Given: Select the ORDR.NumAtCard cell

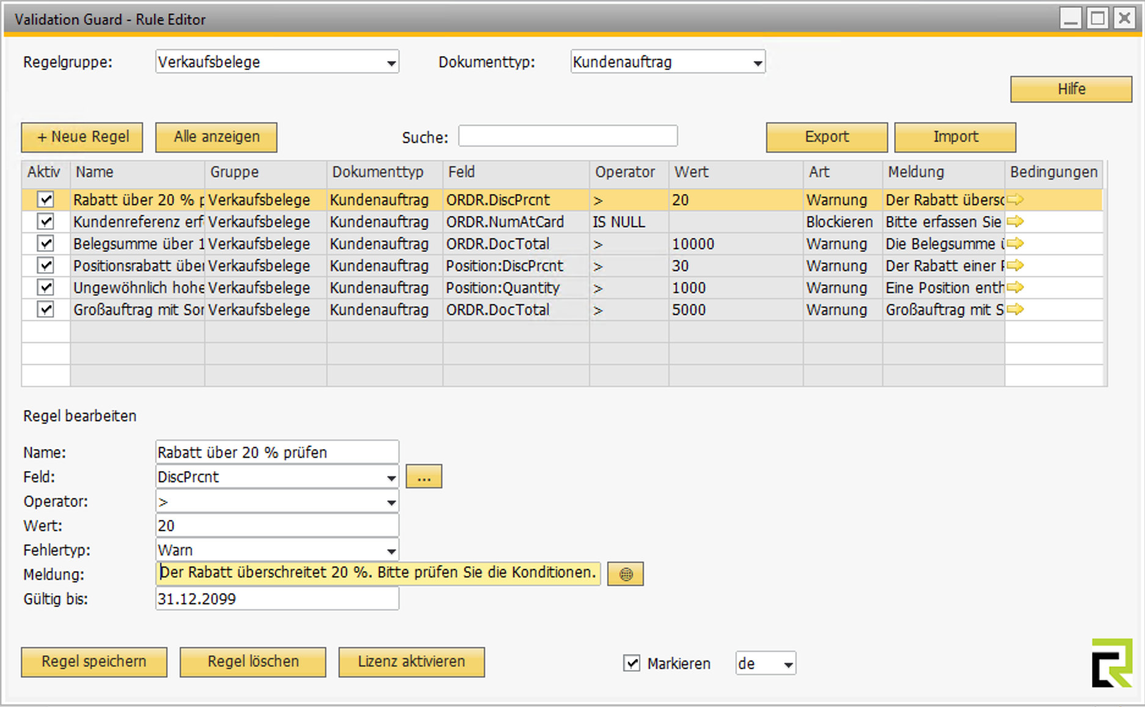Looking at the screenshot, I should (516, 222).
